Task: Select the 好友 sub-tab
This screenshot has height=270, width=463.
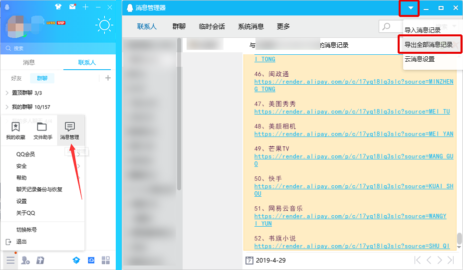Action: pyautogui.click(x=16, y=78)
